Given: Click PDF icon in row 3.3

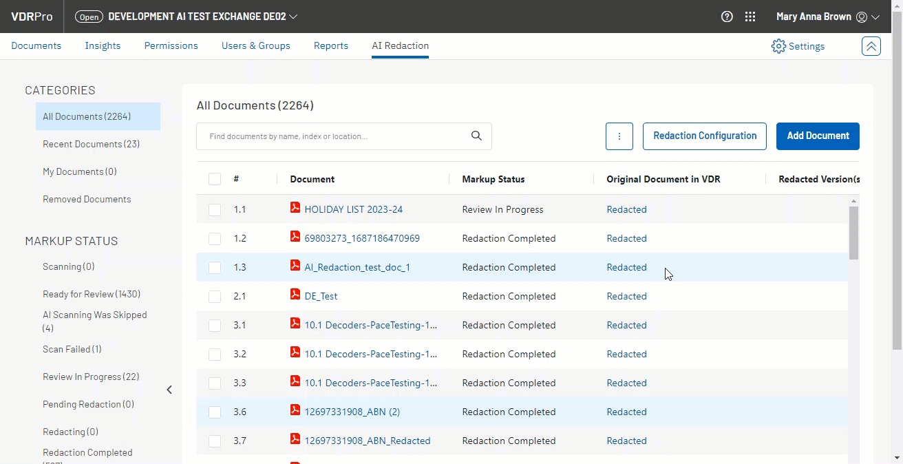Looking at the screenshot, I should [295, 381].
